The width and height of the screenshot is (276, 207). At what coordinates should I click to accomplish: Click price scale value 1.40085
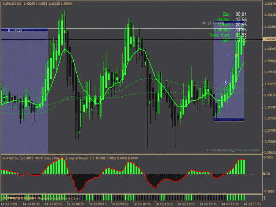(270, 27)
